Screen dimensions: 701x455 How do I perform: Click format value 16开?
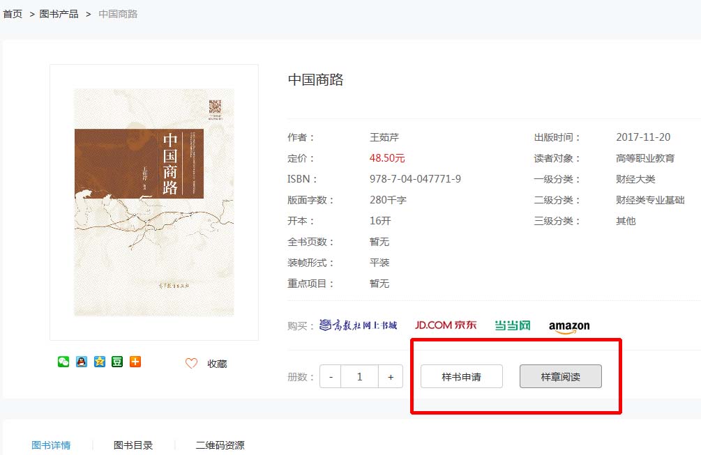click(x=380, y=221)
